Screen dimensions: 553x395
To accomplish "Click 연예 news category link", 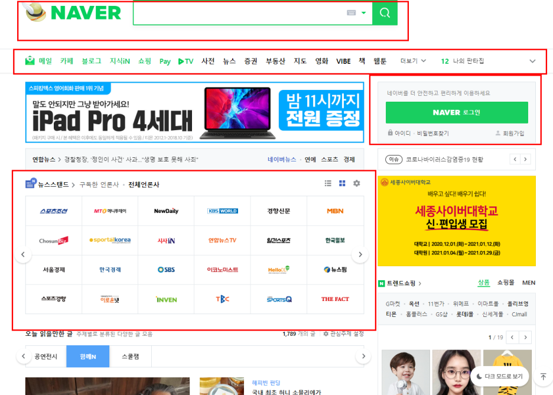I will click(x=310, y=160).
